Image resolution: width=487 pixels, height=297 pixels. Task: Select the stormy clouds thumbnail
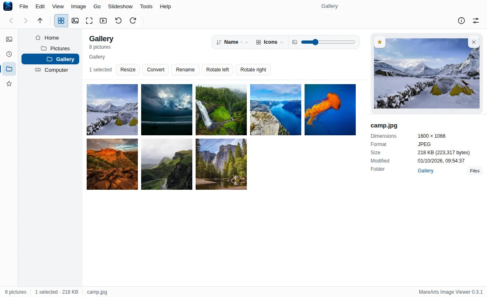167,110
